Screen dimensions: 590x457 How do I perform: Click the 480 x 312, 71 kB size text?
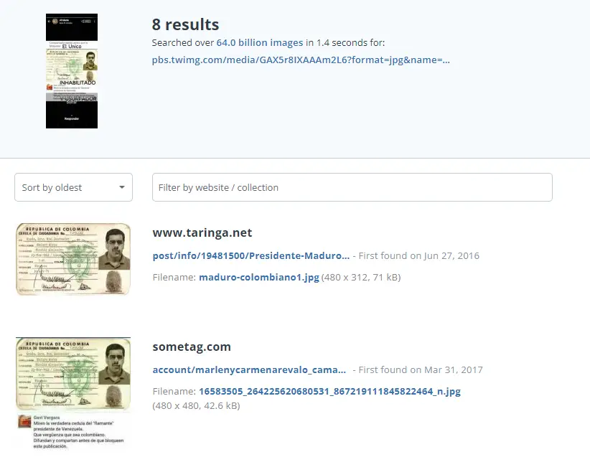tap(361, 277)
